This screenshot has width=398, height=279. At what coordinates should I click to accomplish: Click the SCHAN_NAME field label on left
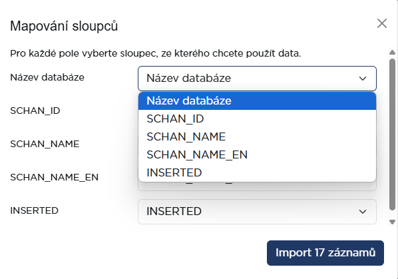point(45,144)
